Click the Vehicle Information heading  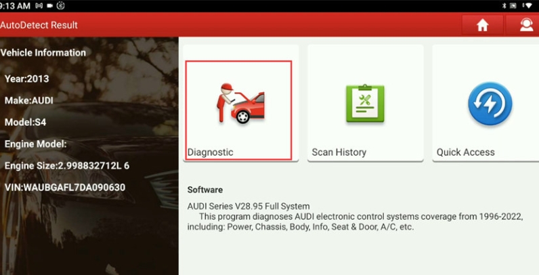(43, 53)
